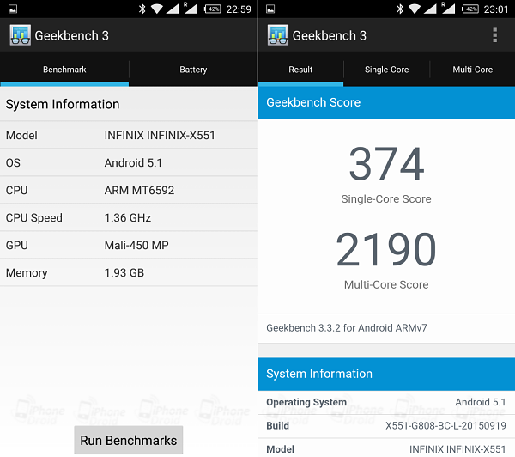Tap the 22:59 clock
The width and height of the screenshot is (515, 457).
coord(239,9)
